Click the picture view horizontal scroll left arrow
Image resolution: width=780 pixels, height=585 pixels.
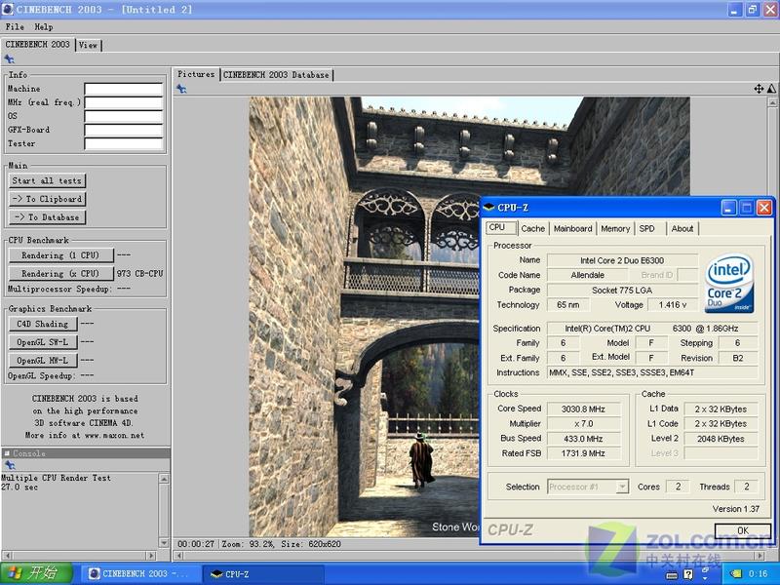coord(179,555)
